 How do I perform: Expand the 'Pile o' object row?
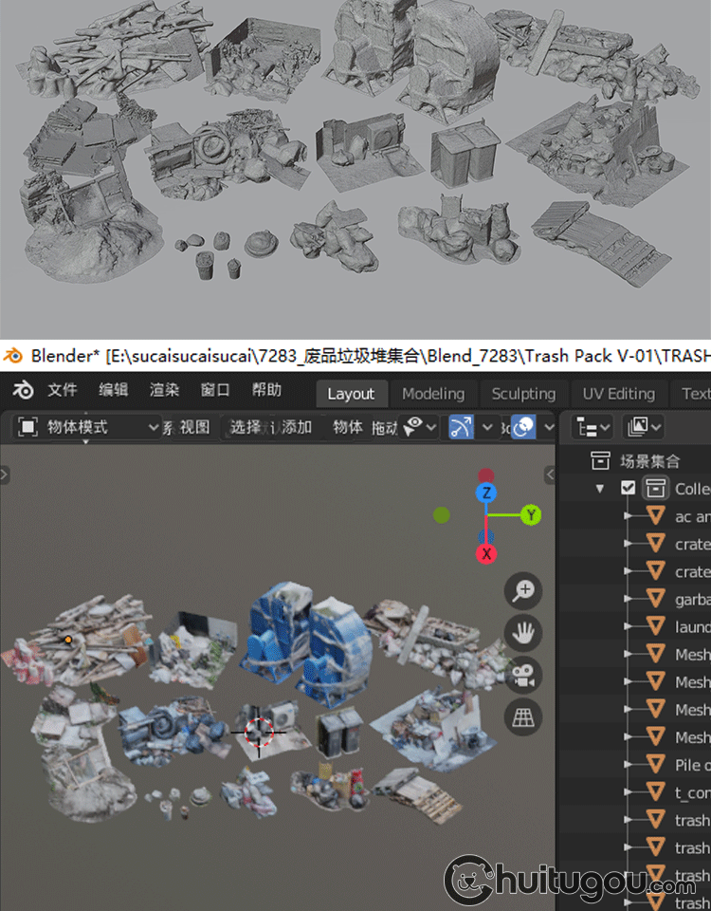pyautogui.click(x=628, y=765)
